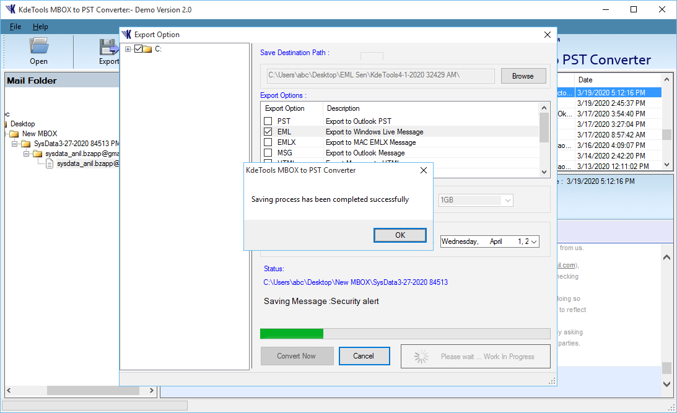Check the MSG export option checkbox
The height and width of the screenshot is (413, 677).
point(268,153)
